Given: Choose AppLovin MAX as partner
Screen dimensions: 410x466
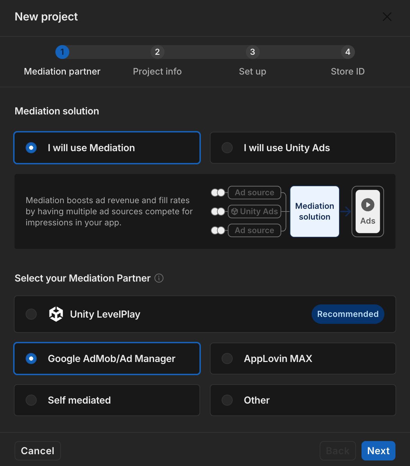Looking at the screenshot, I should [227, 359].
